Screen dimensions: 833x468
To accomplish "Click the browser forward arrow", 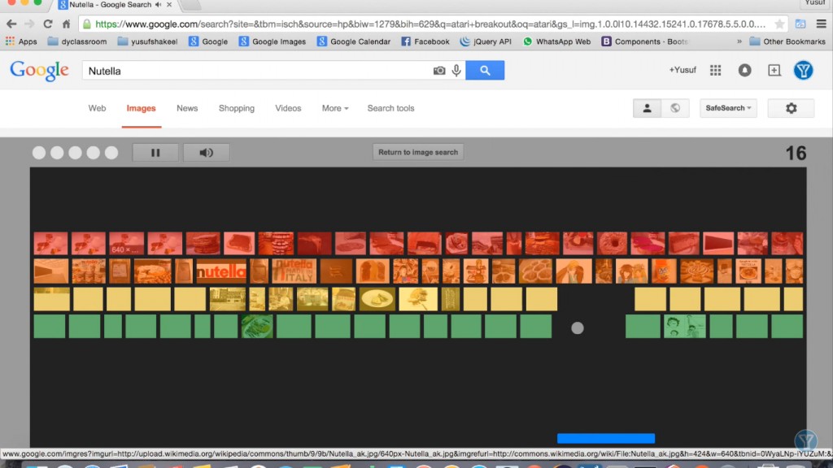I will pos(29,24).
